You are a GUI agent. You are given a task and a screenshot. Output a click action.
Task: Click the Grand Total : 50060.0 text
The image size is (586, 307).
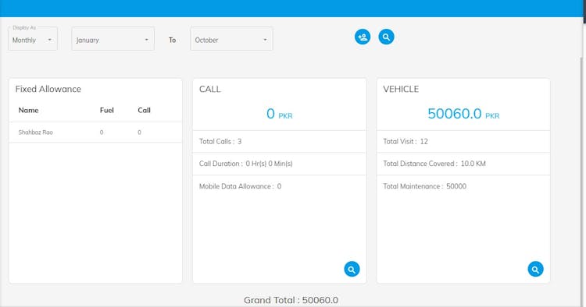click(x=291, y=300)
